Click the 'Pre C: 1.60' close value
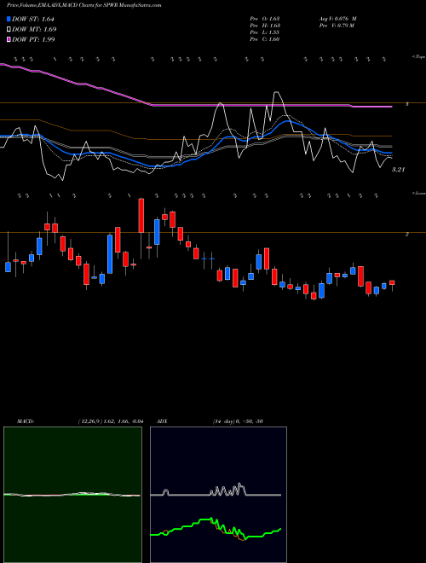 265,39
